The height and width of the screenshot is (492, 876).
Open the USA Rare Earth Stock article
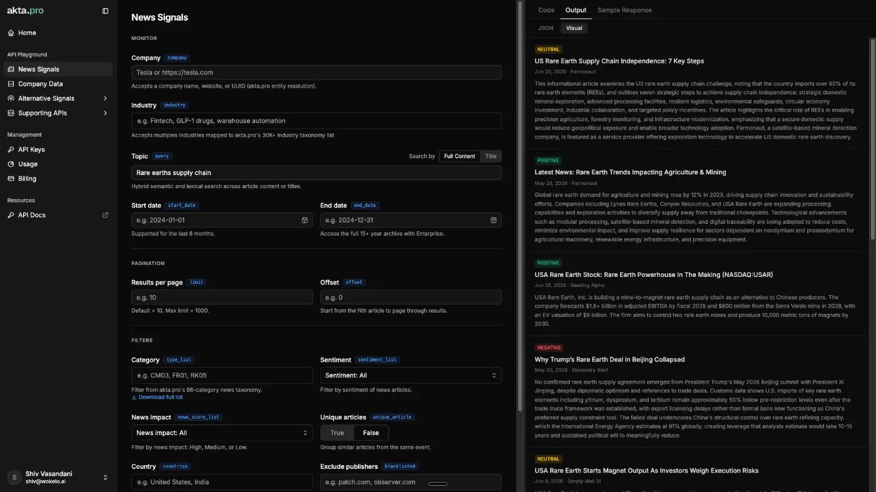[x=653, y=275]
